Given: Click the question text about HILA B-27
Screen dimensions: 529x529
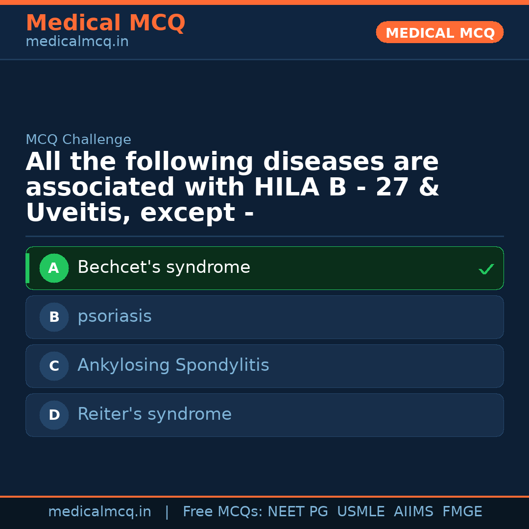Looking at the screenshot, I should 232,188.
